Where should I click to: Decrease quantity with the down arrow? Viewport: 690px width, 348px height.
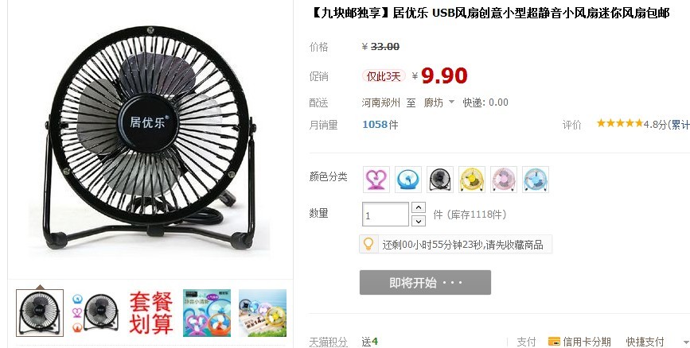[x=418, y=221]
